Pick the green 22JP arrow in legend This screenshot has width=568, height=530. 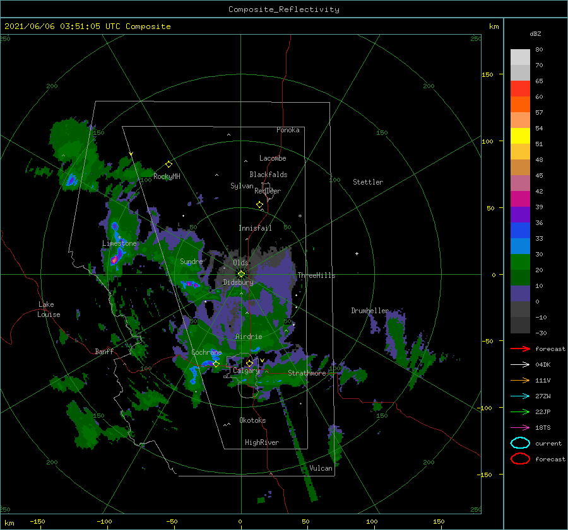pyautogui.click(x=520, y=412)
